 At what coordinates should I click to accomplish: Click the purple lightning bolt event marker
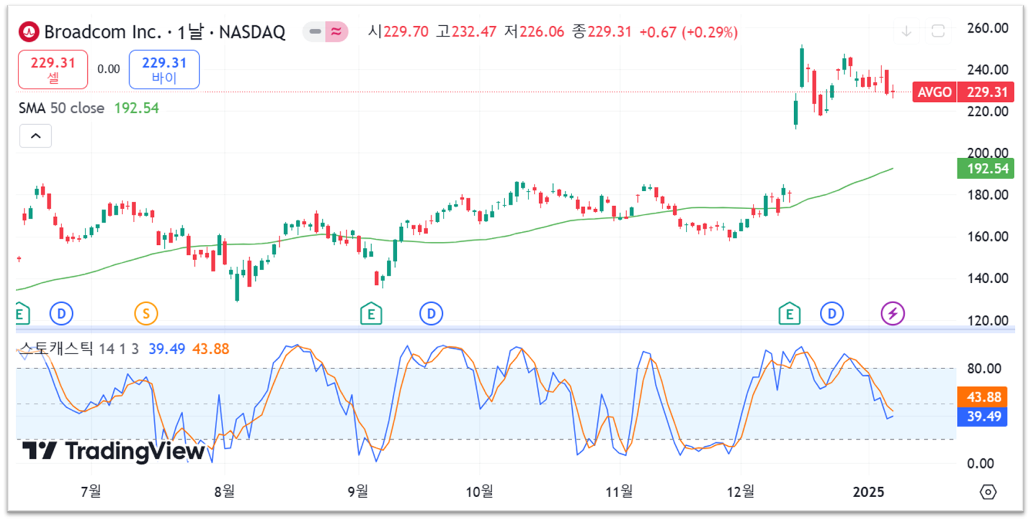click(x=893, y=314)
